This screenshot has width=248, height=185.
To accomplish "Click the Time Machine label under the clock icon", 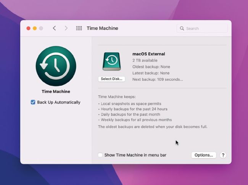I will coord(56,92).
